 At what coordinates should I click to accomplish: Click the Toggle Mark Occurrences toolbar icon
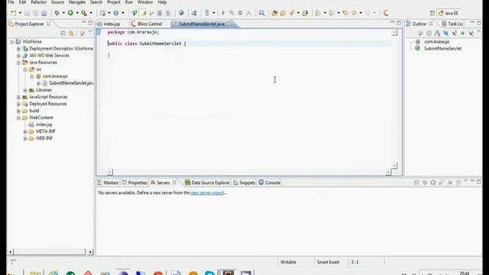[143, 13]
